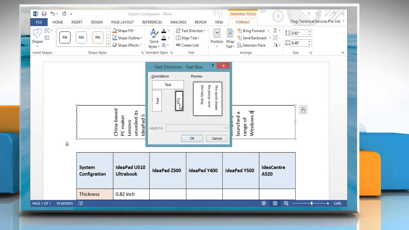Click the 120% zoom level

pyautogui.click(x=337, y=203)
